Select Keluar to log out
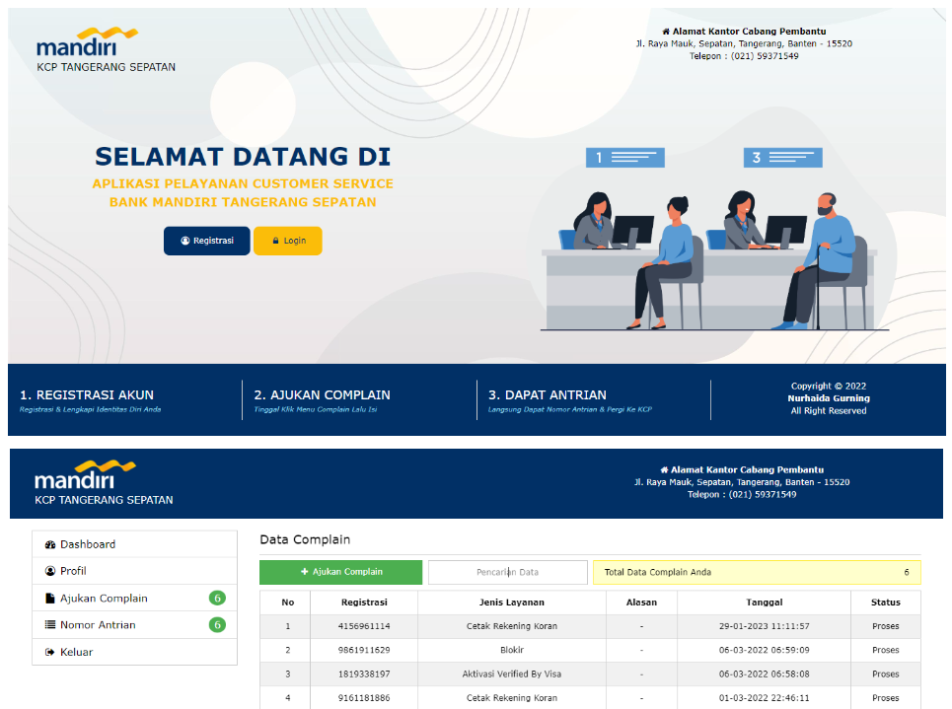Screen dimensions: 952x709 (135, 652)
